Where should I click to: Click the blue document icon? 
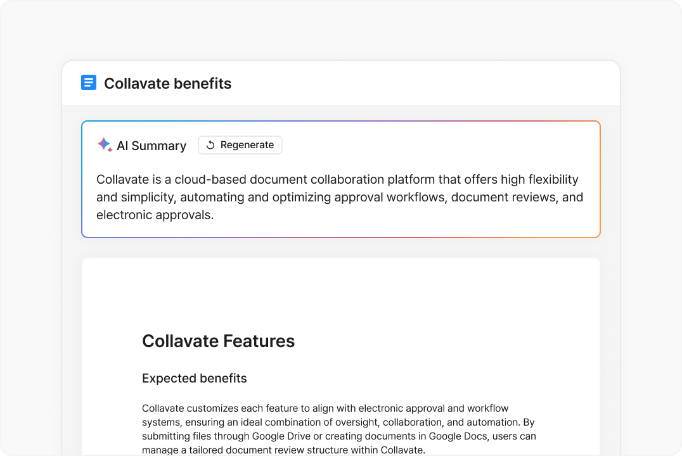pos(89,82)
